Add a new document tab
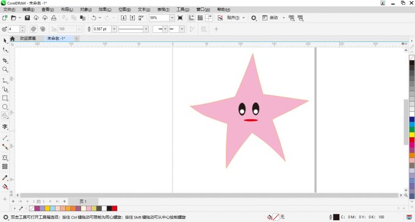The height and width of the screenshot is (222, 415). 76,38
